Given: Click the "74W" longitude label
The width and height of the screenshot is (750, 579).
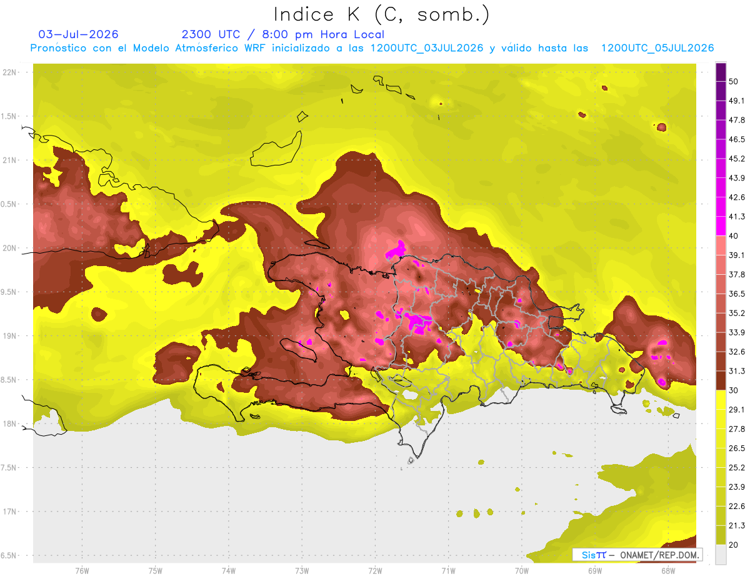Looking at the screenshot, I should coord(229,570).
